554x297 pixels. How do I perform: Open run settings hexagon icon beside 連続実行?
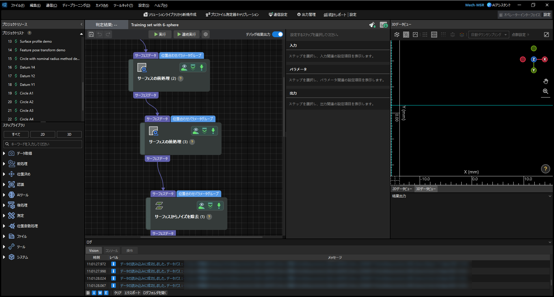click(x=206, y=34)
